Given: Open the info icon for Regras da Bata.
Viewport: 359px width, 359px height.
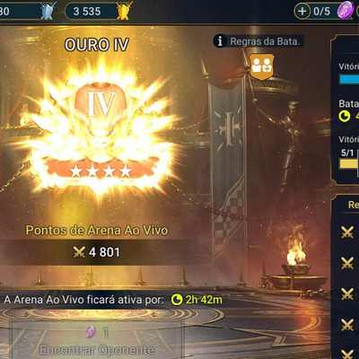Looking at the screenshot, I should coord(220,41).
